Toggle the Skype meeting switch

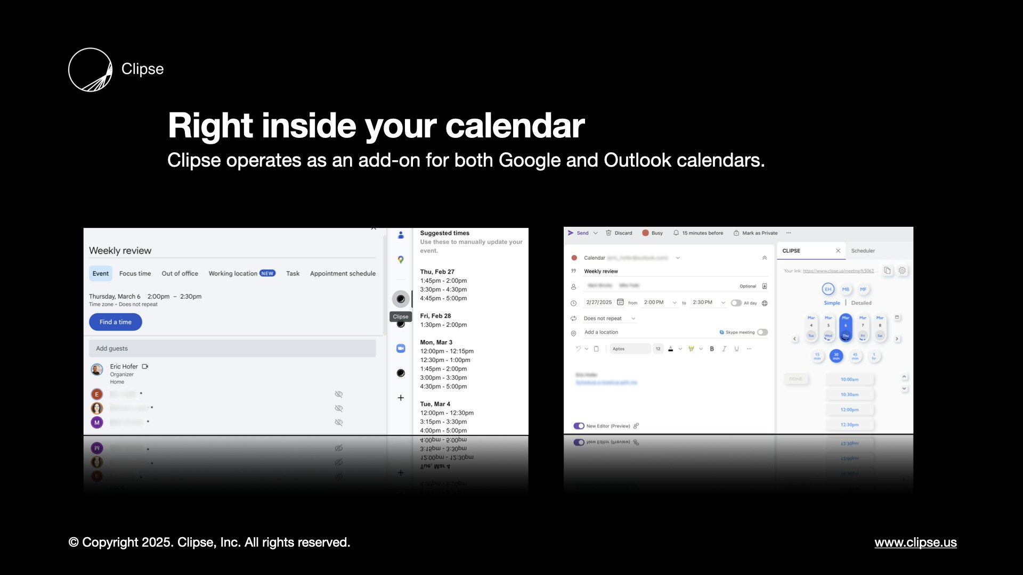[x=763, y=332]
